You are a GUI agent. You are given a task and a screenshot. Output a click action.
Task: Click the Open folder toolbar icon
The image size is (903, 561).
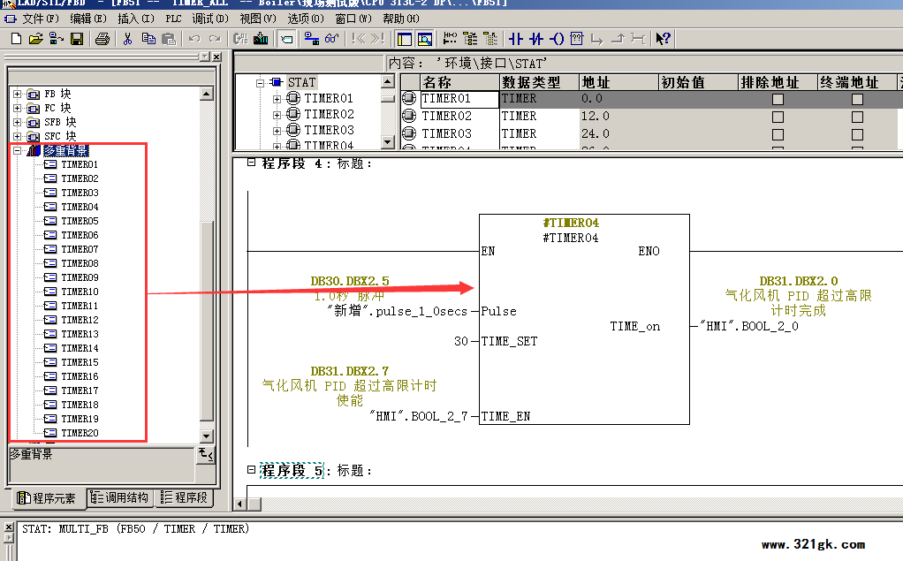(x=36, y=39)
